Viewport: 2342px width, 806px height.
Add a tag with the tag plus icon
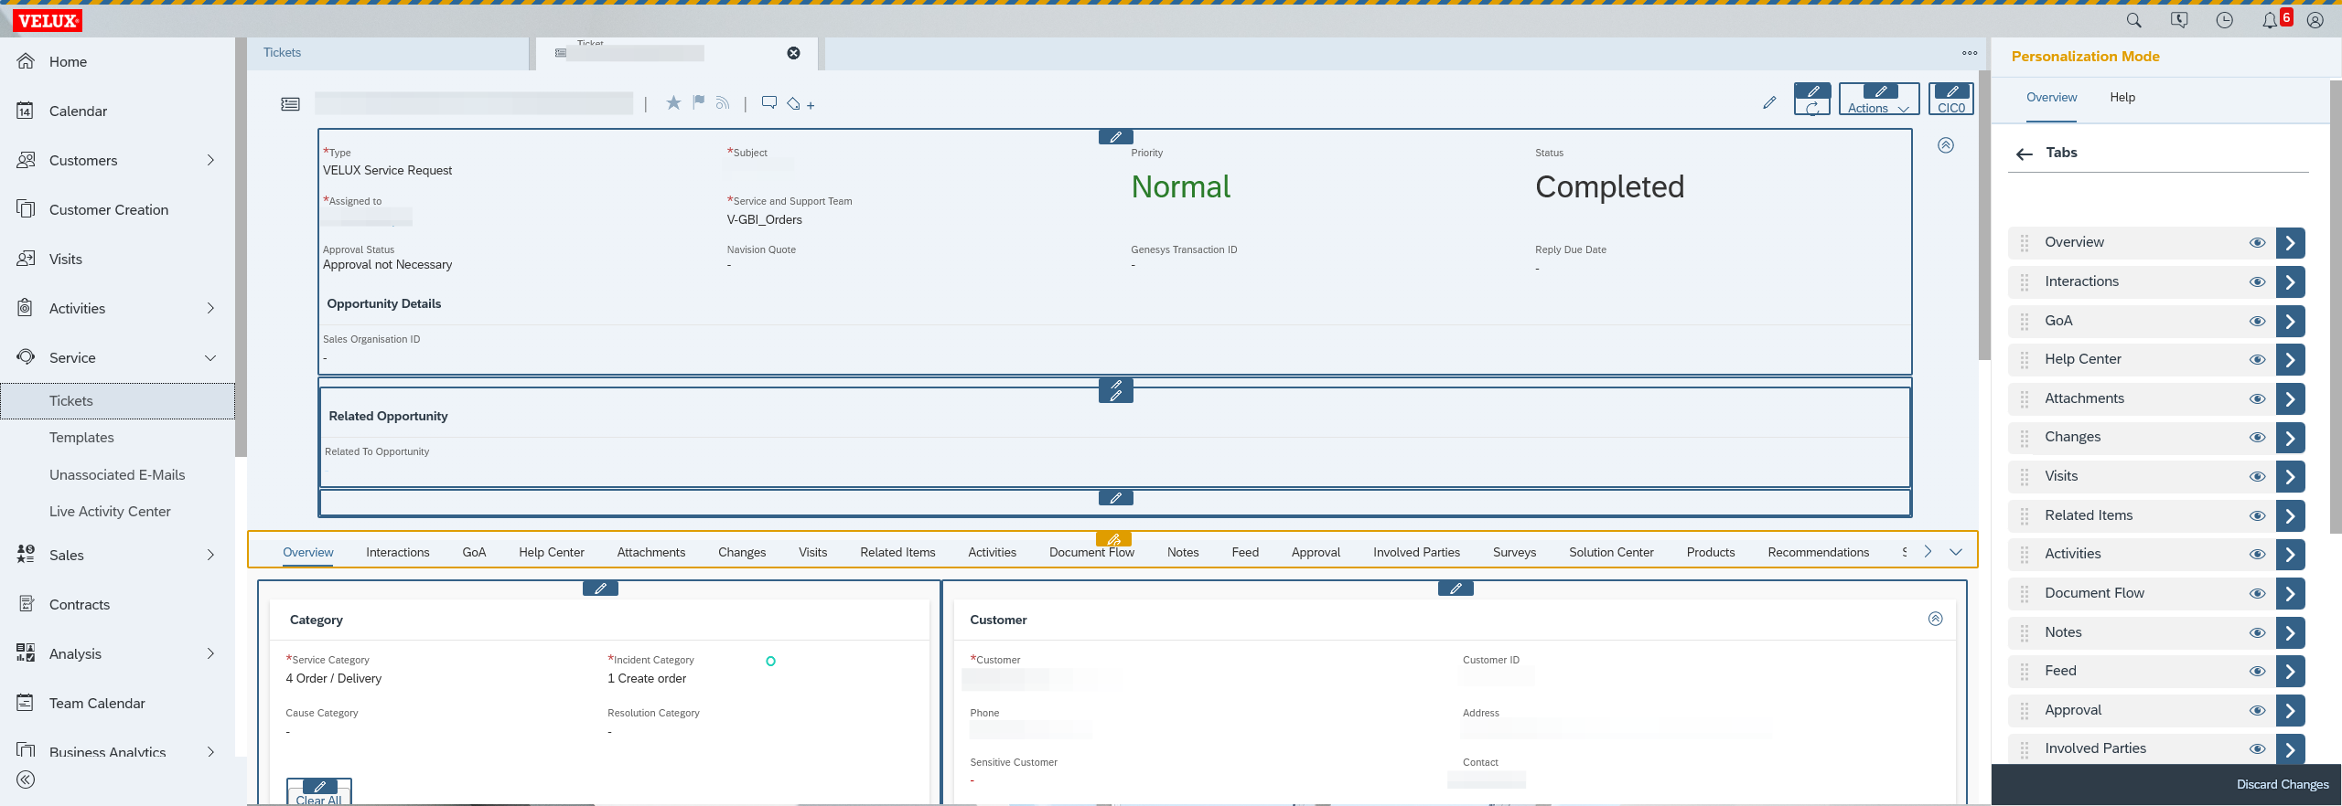point(800,104)
